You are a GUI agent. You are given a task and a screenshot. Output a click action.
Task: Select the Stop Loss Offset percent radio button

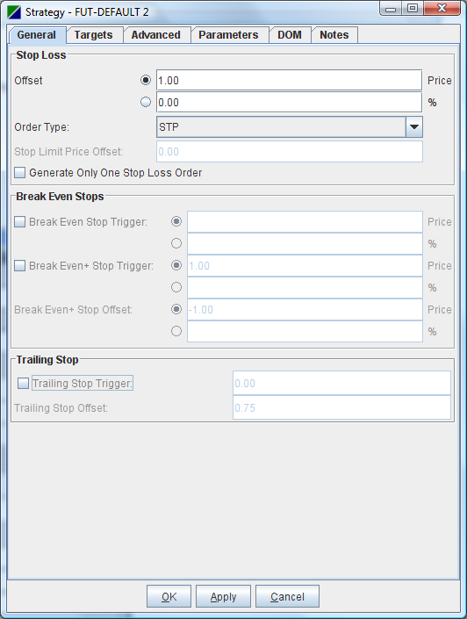click(146, 102)
